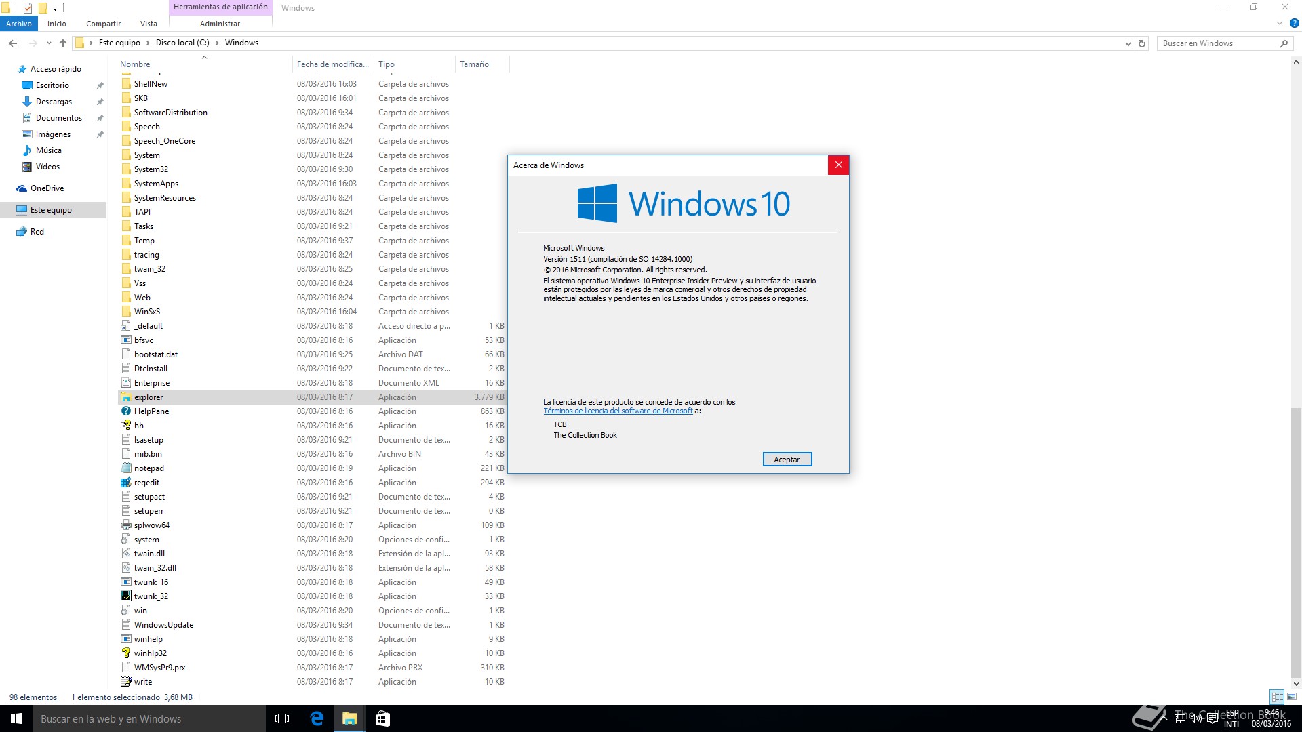Viewport: 1302px width, 732px height.
Task: Open the Archivo menu
Action: [x=19, y=24]
